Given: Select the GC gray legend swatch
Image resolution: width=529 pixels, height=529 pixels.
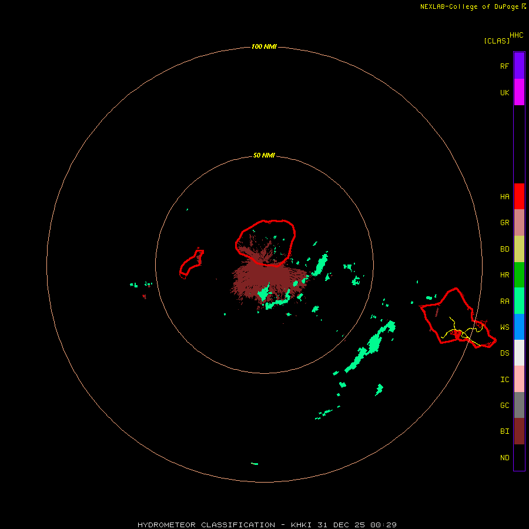Looking at the screenshot, I should [x=519, y=405].
